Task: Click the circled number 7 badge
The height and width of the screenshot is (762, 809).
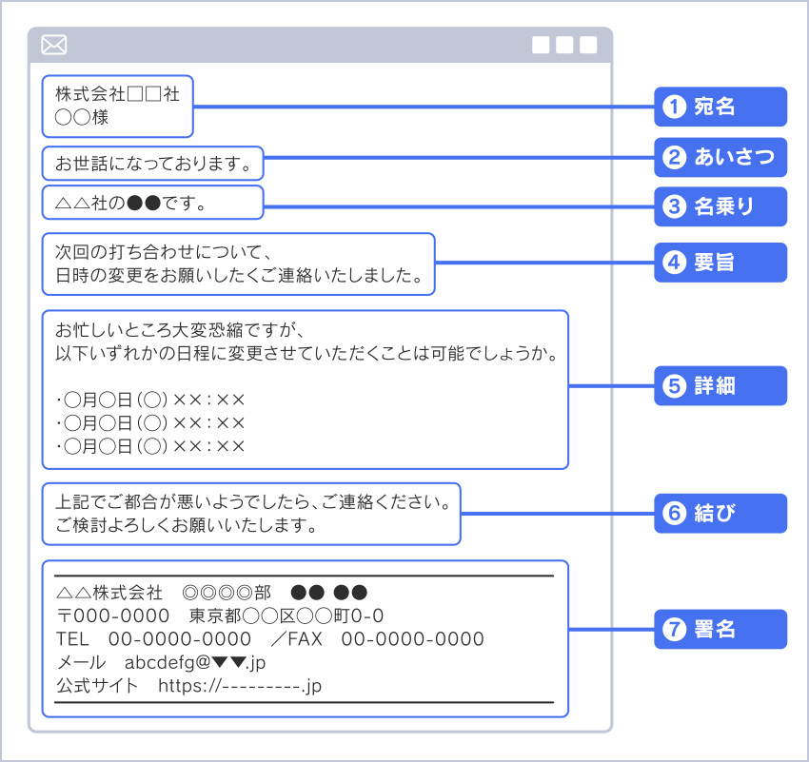Action: (674, 630)
